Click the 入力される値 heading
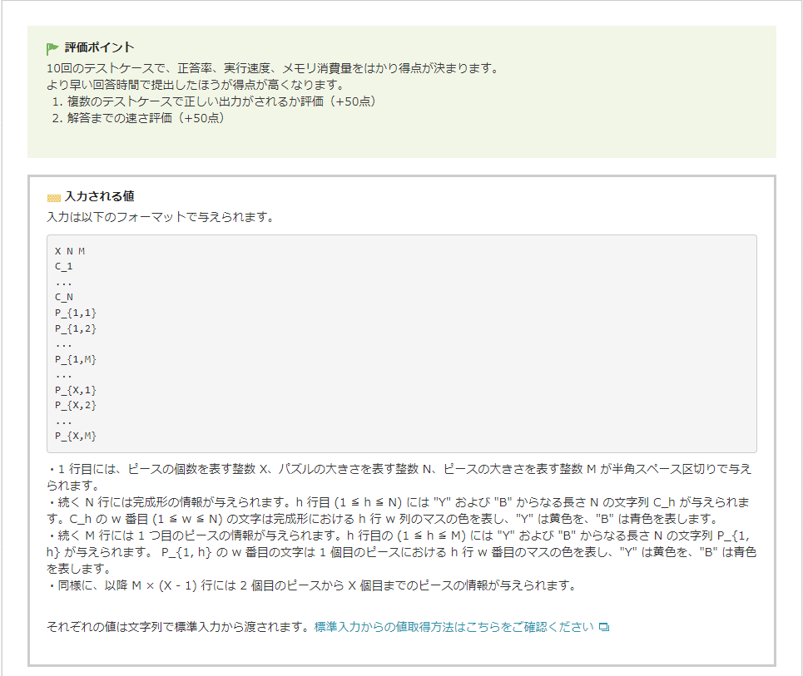 coord(99,197)
